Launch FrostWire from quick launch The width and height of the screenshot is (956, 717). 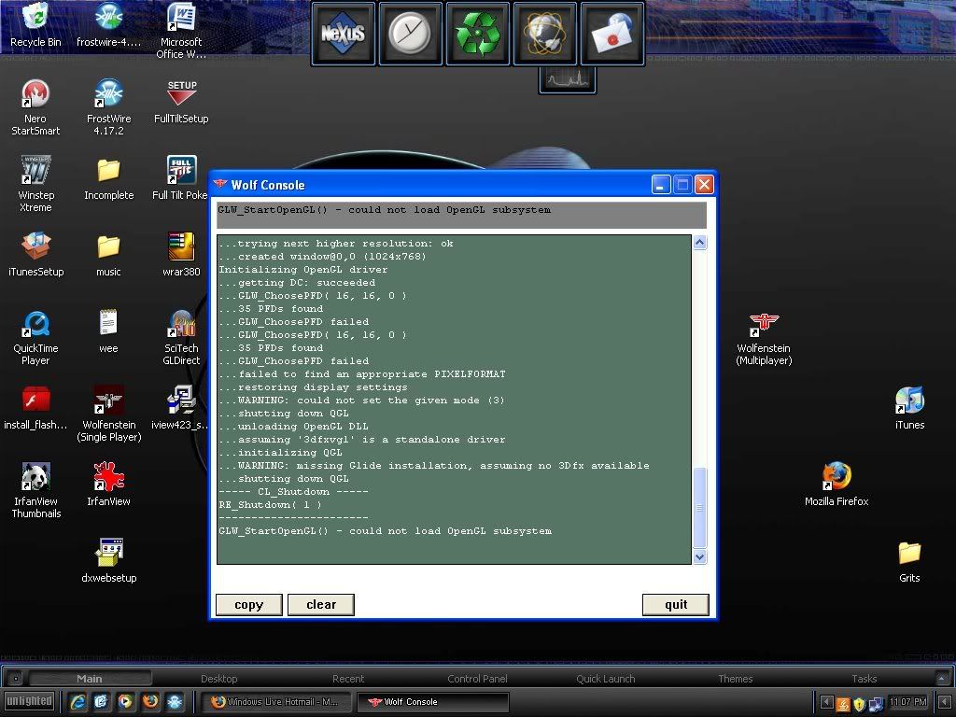[x=175, y=702]
